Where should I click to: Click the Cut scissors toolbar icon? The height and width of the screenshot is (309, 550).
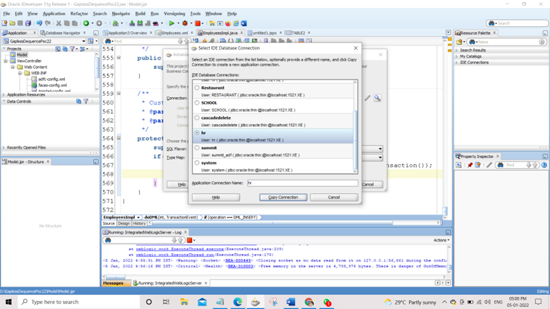pos(59,23)
